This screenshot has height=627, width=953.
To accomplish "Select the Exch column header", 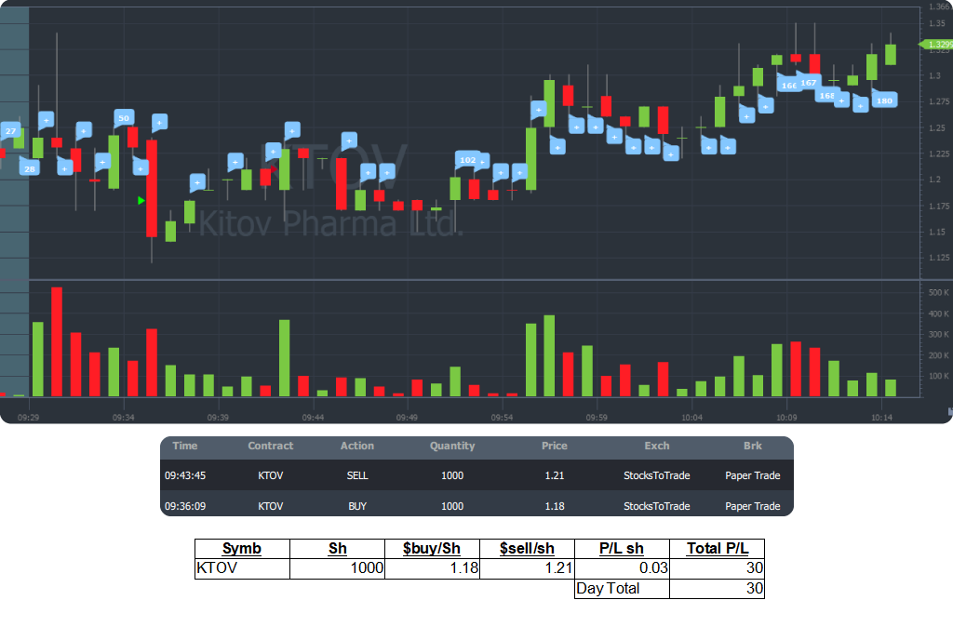I will tap(656, 447).
